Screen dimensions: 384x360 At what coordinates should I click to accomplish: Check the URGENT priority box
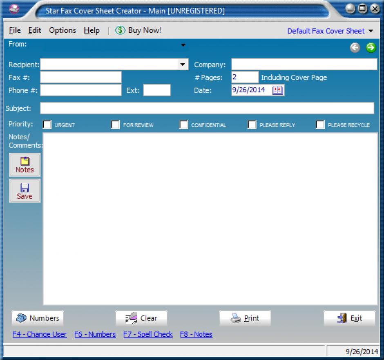pyautogui.click(x=47, y=125)
